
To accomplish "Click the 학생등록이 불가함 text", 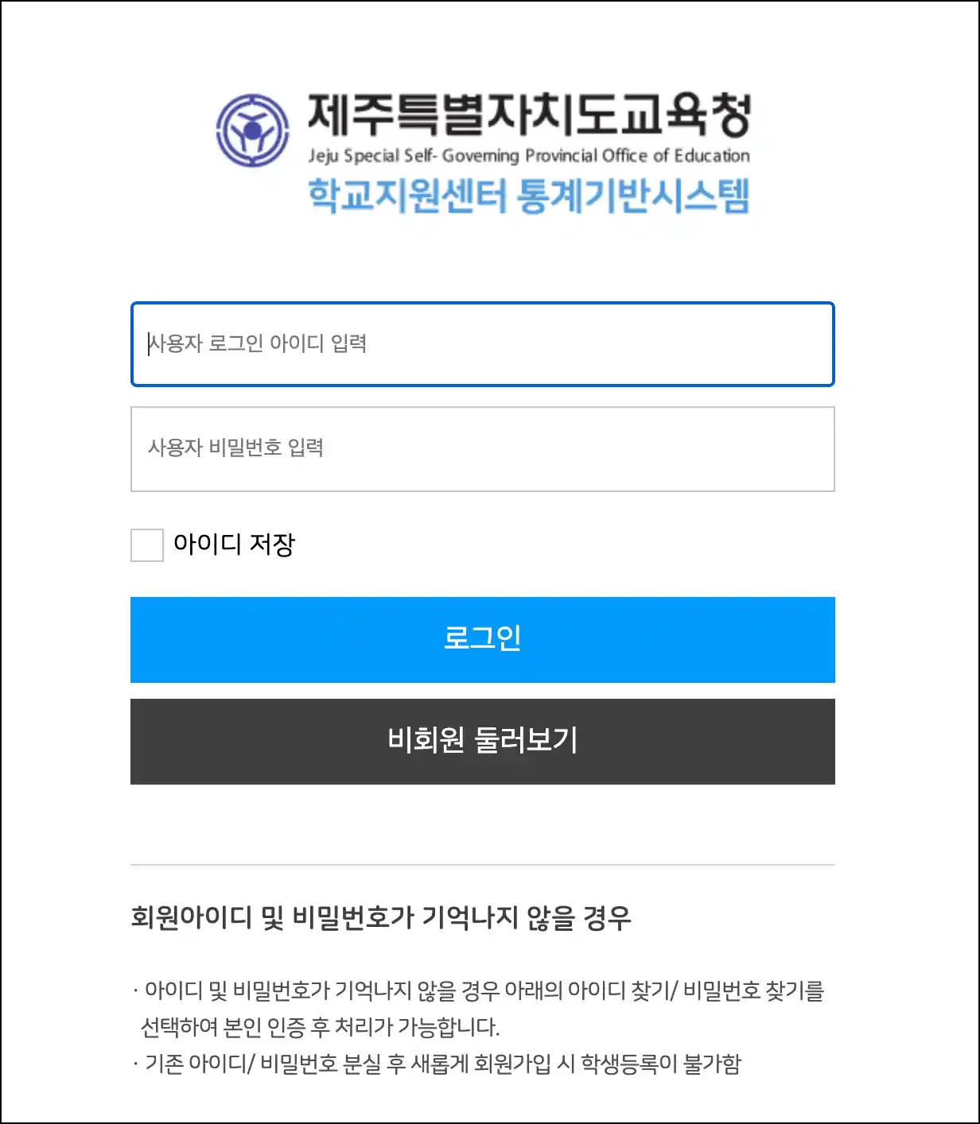I will (661, 1064).
